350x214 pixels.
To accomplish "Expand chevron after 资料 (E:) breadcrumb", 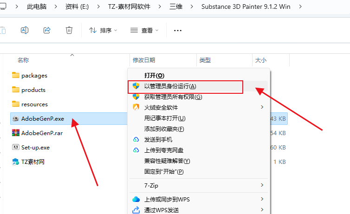I will point(98,6).
